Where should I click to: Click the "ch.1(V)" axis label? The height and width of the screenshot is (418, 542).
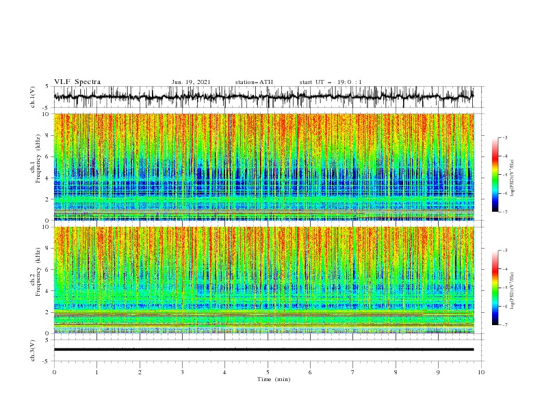tap(33, 97)
